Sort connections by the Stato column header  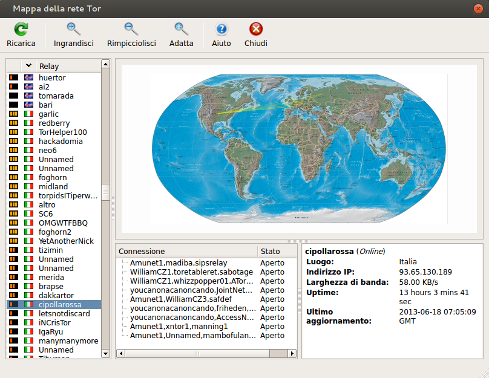277,251
